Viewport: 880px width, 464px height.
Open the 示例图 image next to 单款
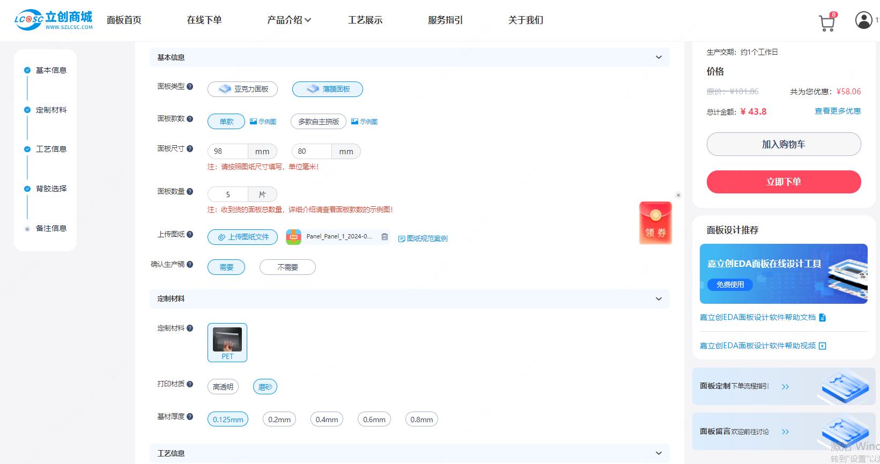[x=263, y=122]
